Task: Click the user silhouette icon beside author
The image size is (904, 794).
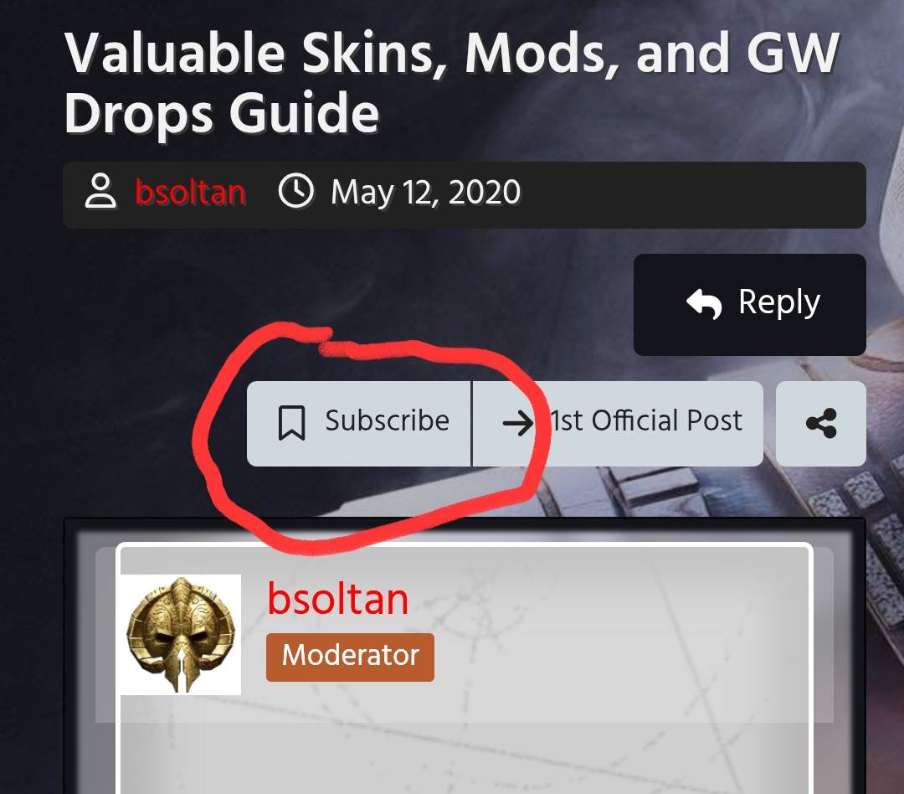Action: (x=100, y=191)
